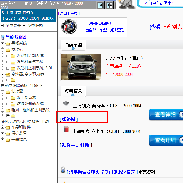183x183 pixels.
Task: Click the single right-arrow toolbar icon
Action: pyautogui.click(x=101, y=5)
